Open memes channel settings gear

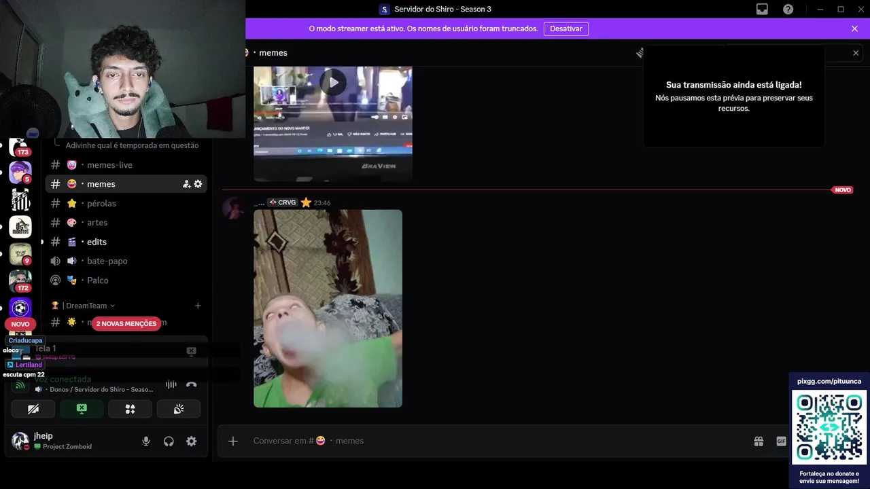(x=198, y=184)
